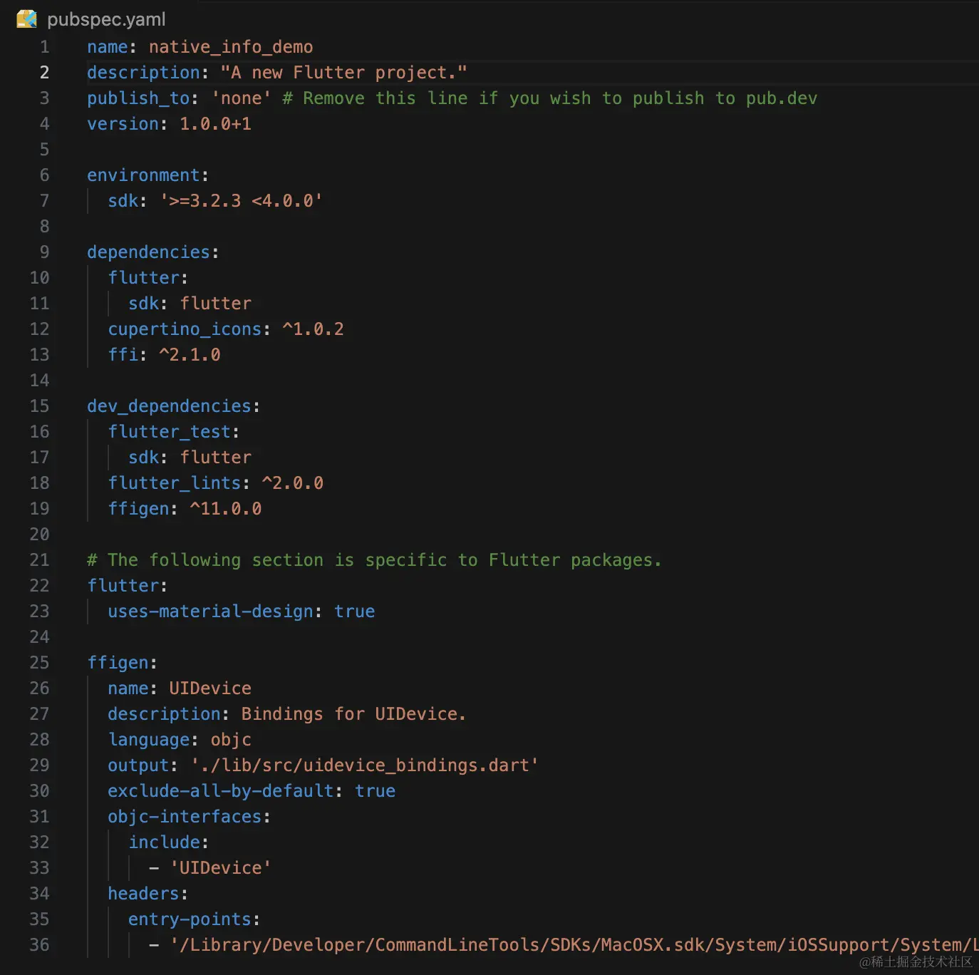This screenshot has width=979, height=975.
Task: Click the true value of exclude-all-by-default
Action: (x=375, y=791)
